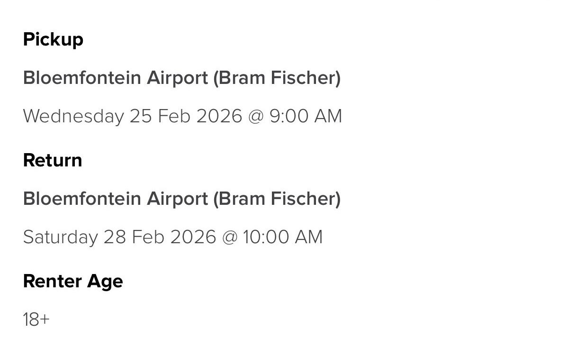
Task: Click the Pickup section heading
Action: click(53, 39)
